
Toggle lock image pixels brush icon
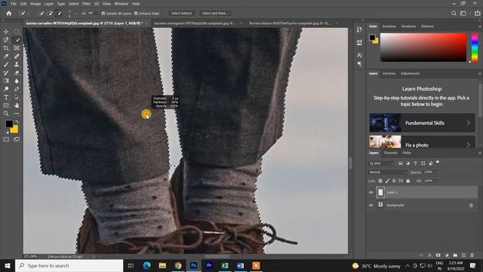pos(387,181)
